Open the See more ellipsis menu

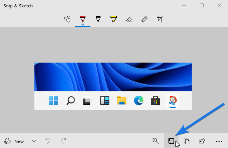coord(219,141)
